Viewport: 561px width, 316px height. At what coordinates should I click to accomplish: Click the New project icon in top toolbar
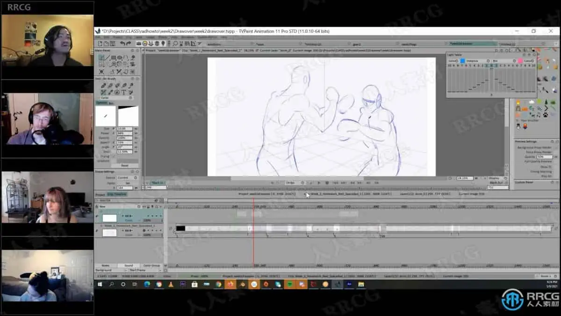point(100,44)
